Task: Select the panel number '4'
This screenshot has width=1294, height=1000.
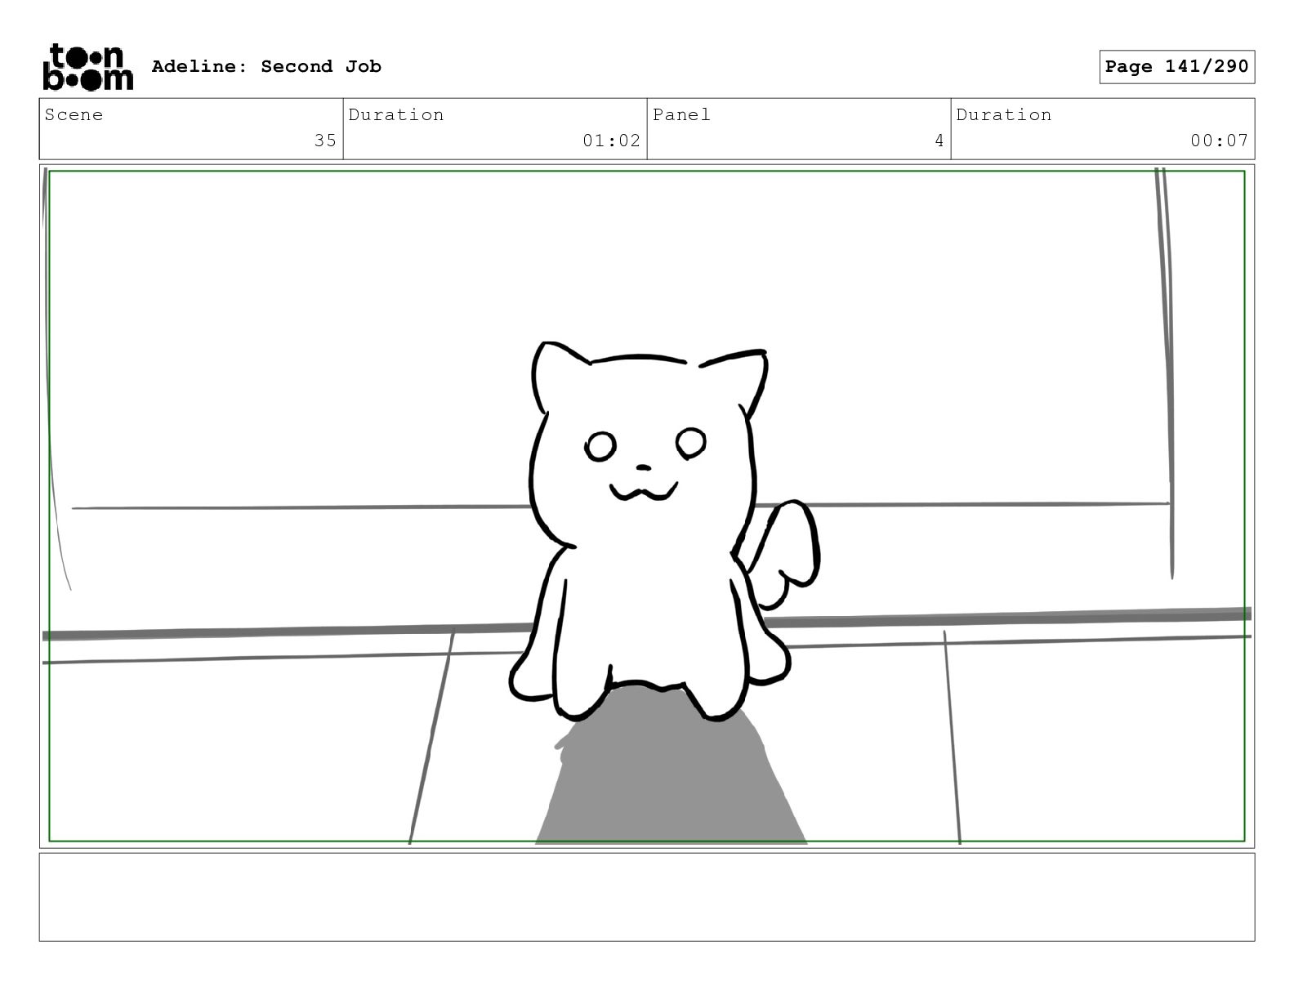Action: pos(939,141)
